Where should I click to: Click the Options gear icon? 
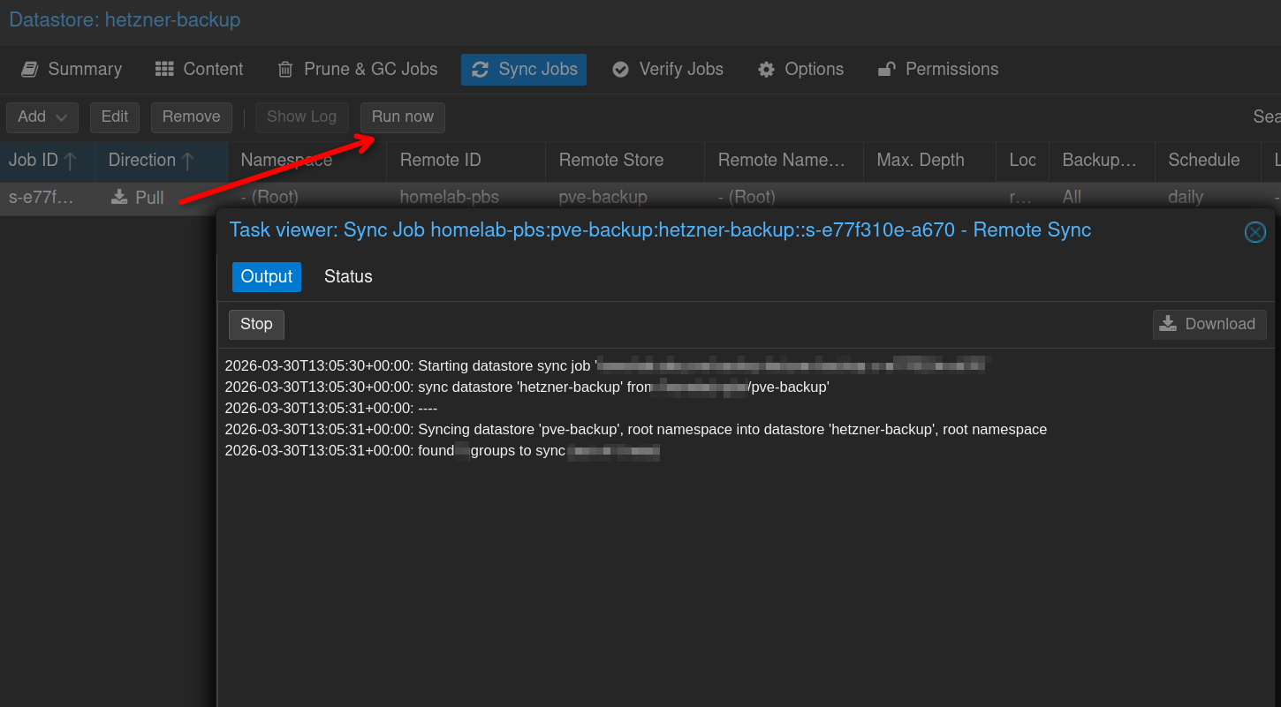(766, 69)
